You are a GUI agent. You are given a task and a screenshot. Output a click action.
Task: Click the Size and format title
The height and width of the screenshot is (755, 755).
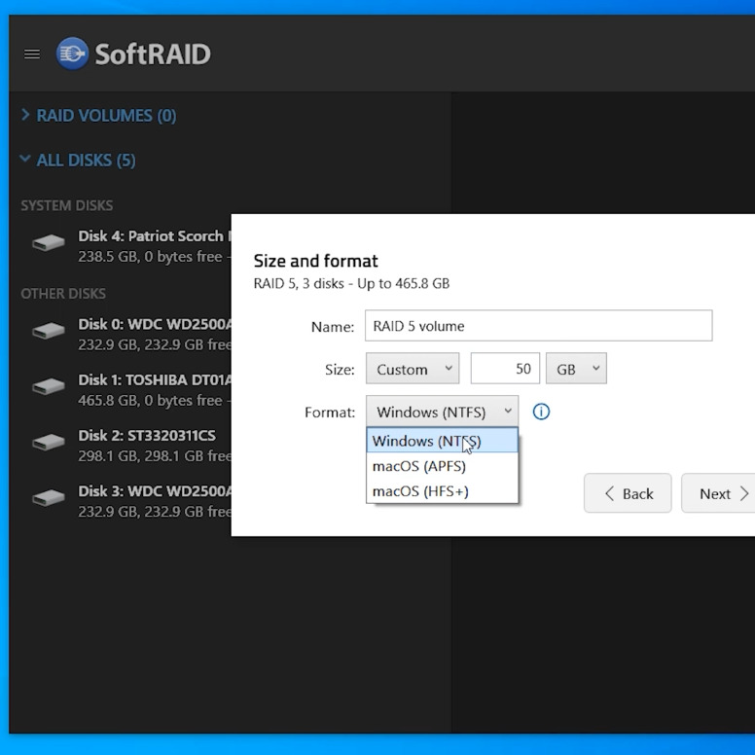point(316,261)
